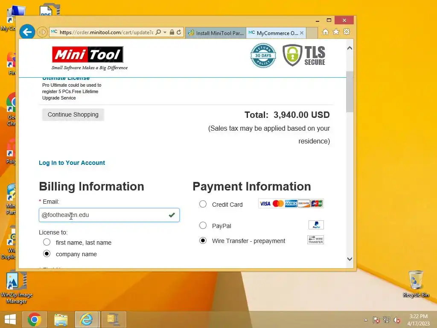This screenshot has width=437, height=328.
Task: Click the MiniTool logo
Action: [88, 55]
